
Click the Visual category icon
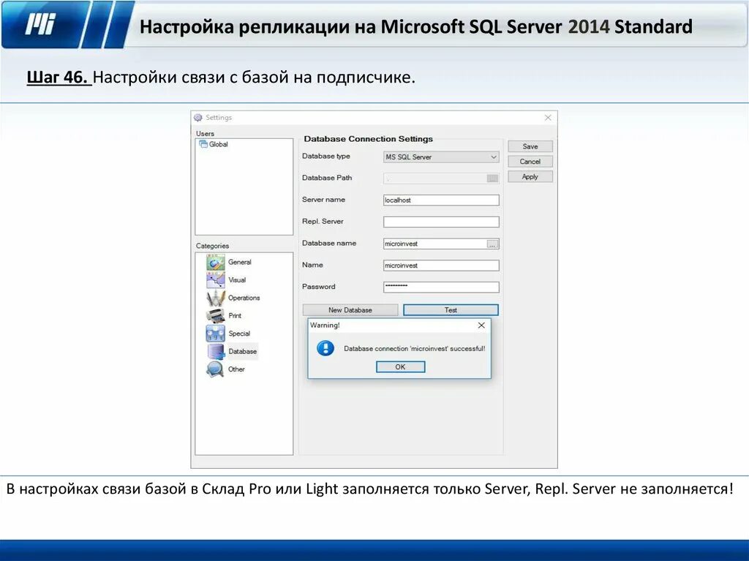tap(216, 280)
